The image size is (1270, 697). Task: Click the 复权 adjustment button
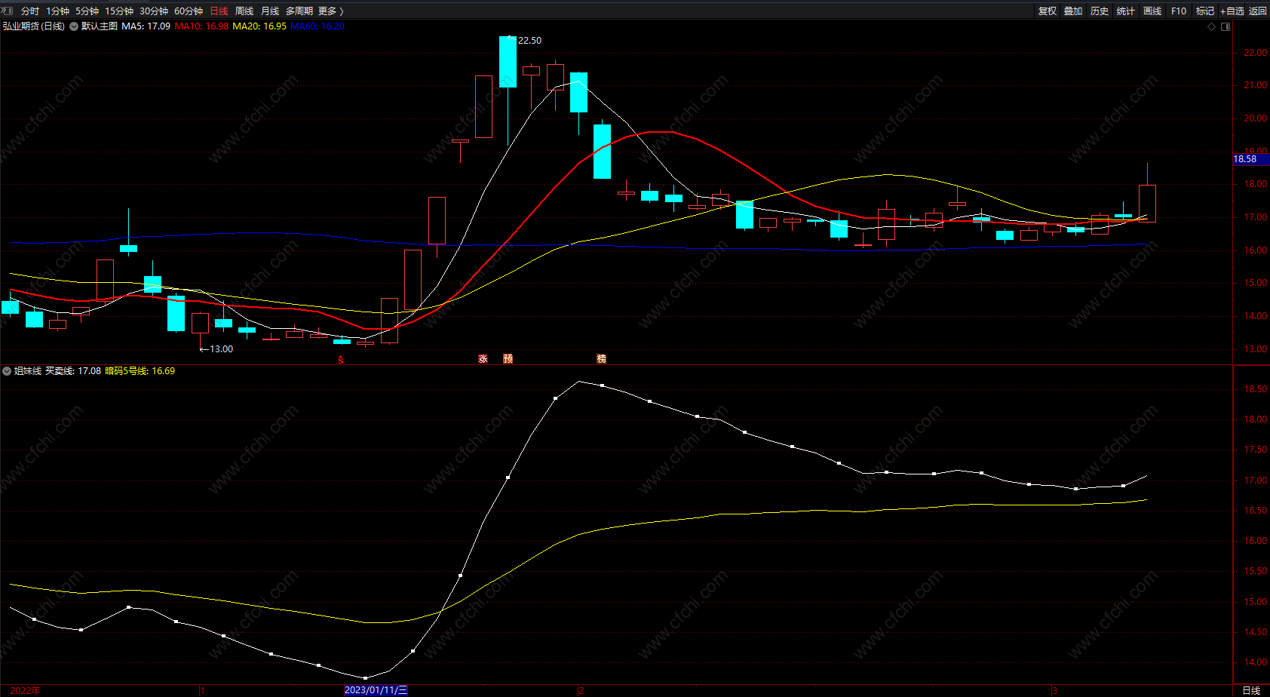pyautogui.click(x=1048, y=11)
